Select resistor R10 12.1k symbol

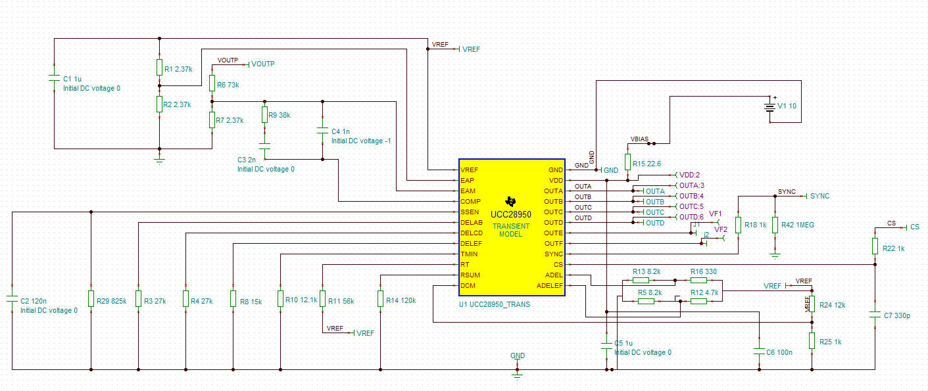click(x=280, y=298)
